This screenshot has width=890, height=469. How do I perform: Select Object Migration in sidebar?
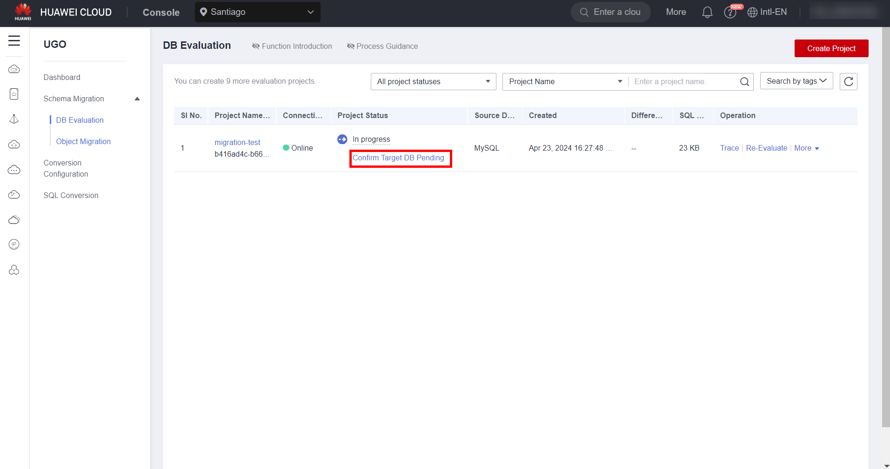click(x=83, y=141)
